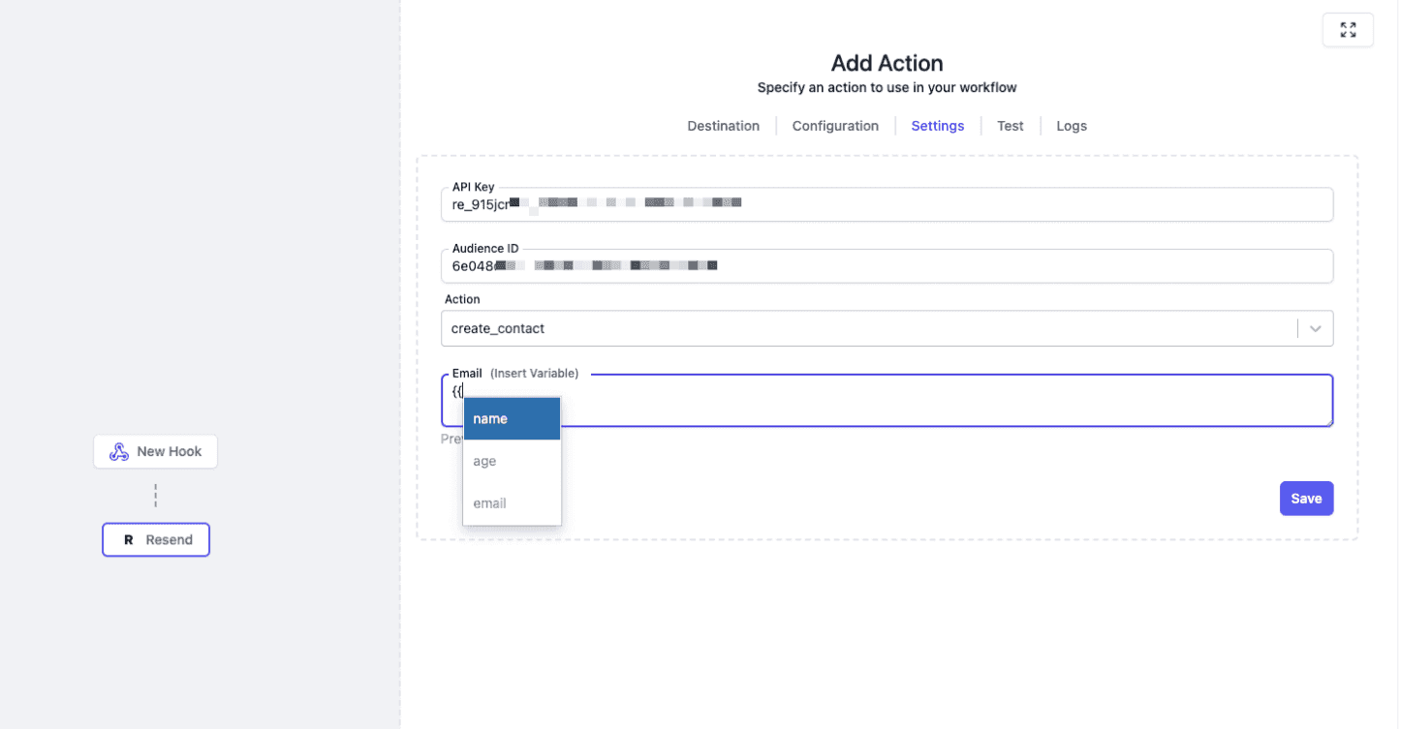Viewport: 1401px width, 729px height.
Task: Click inside the Email text area
Action: pos(887,400)
